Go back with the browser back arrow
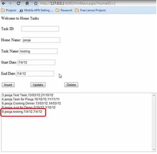 [x=4, y=3]
